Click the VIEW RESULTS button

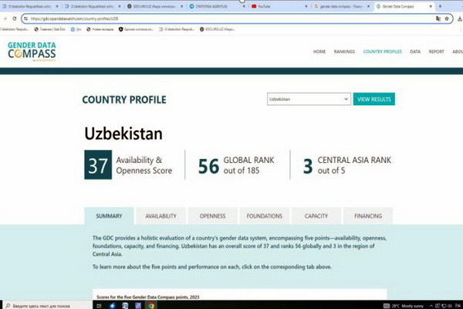tap(373, 99)
